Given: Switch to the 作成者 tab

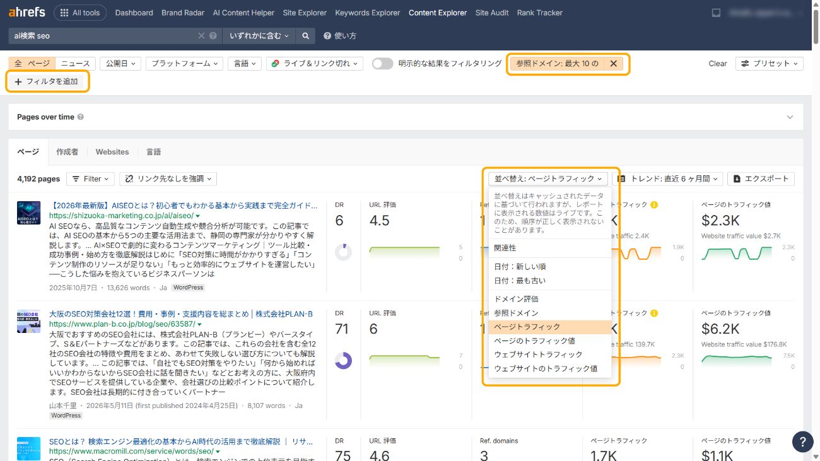Looking at the screenshot, I should [67, 152].
